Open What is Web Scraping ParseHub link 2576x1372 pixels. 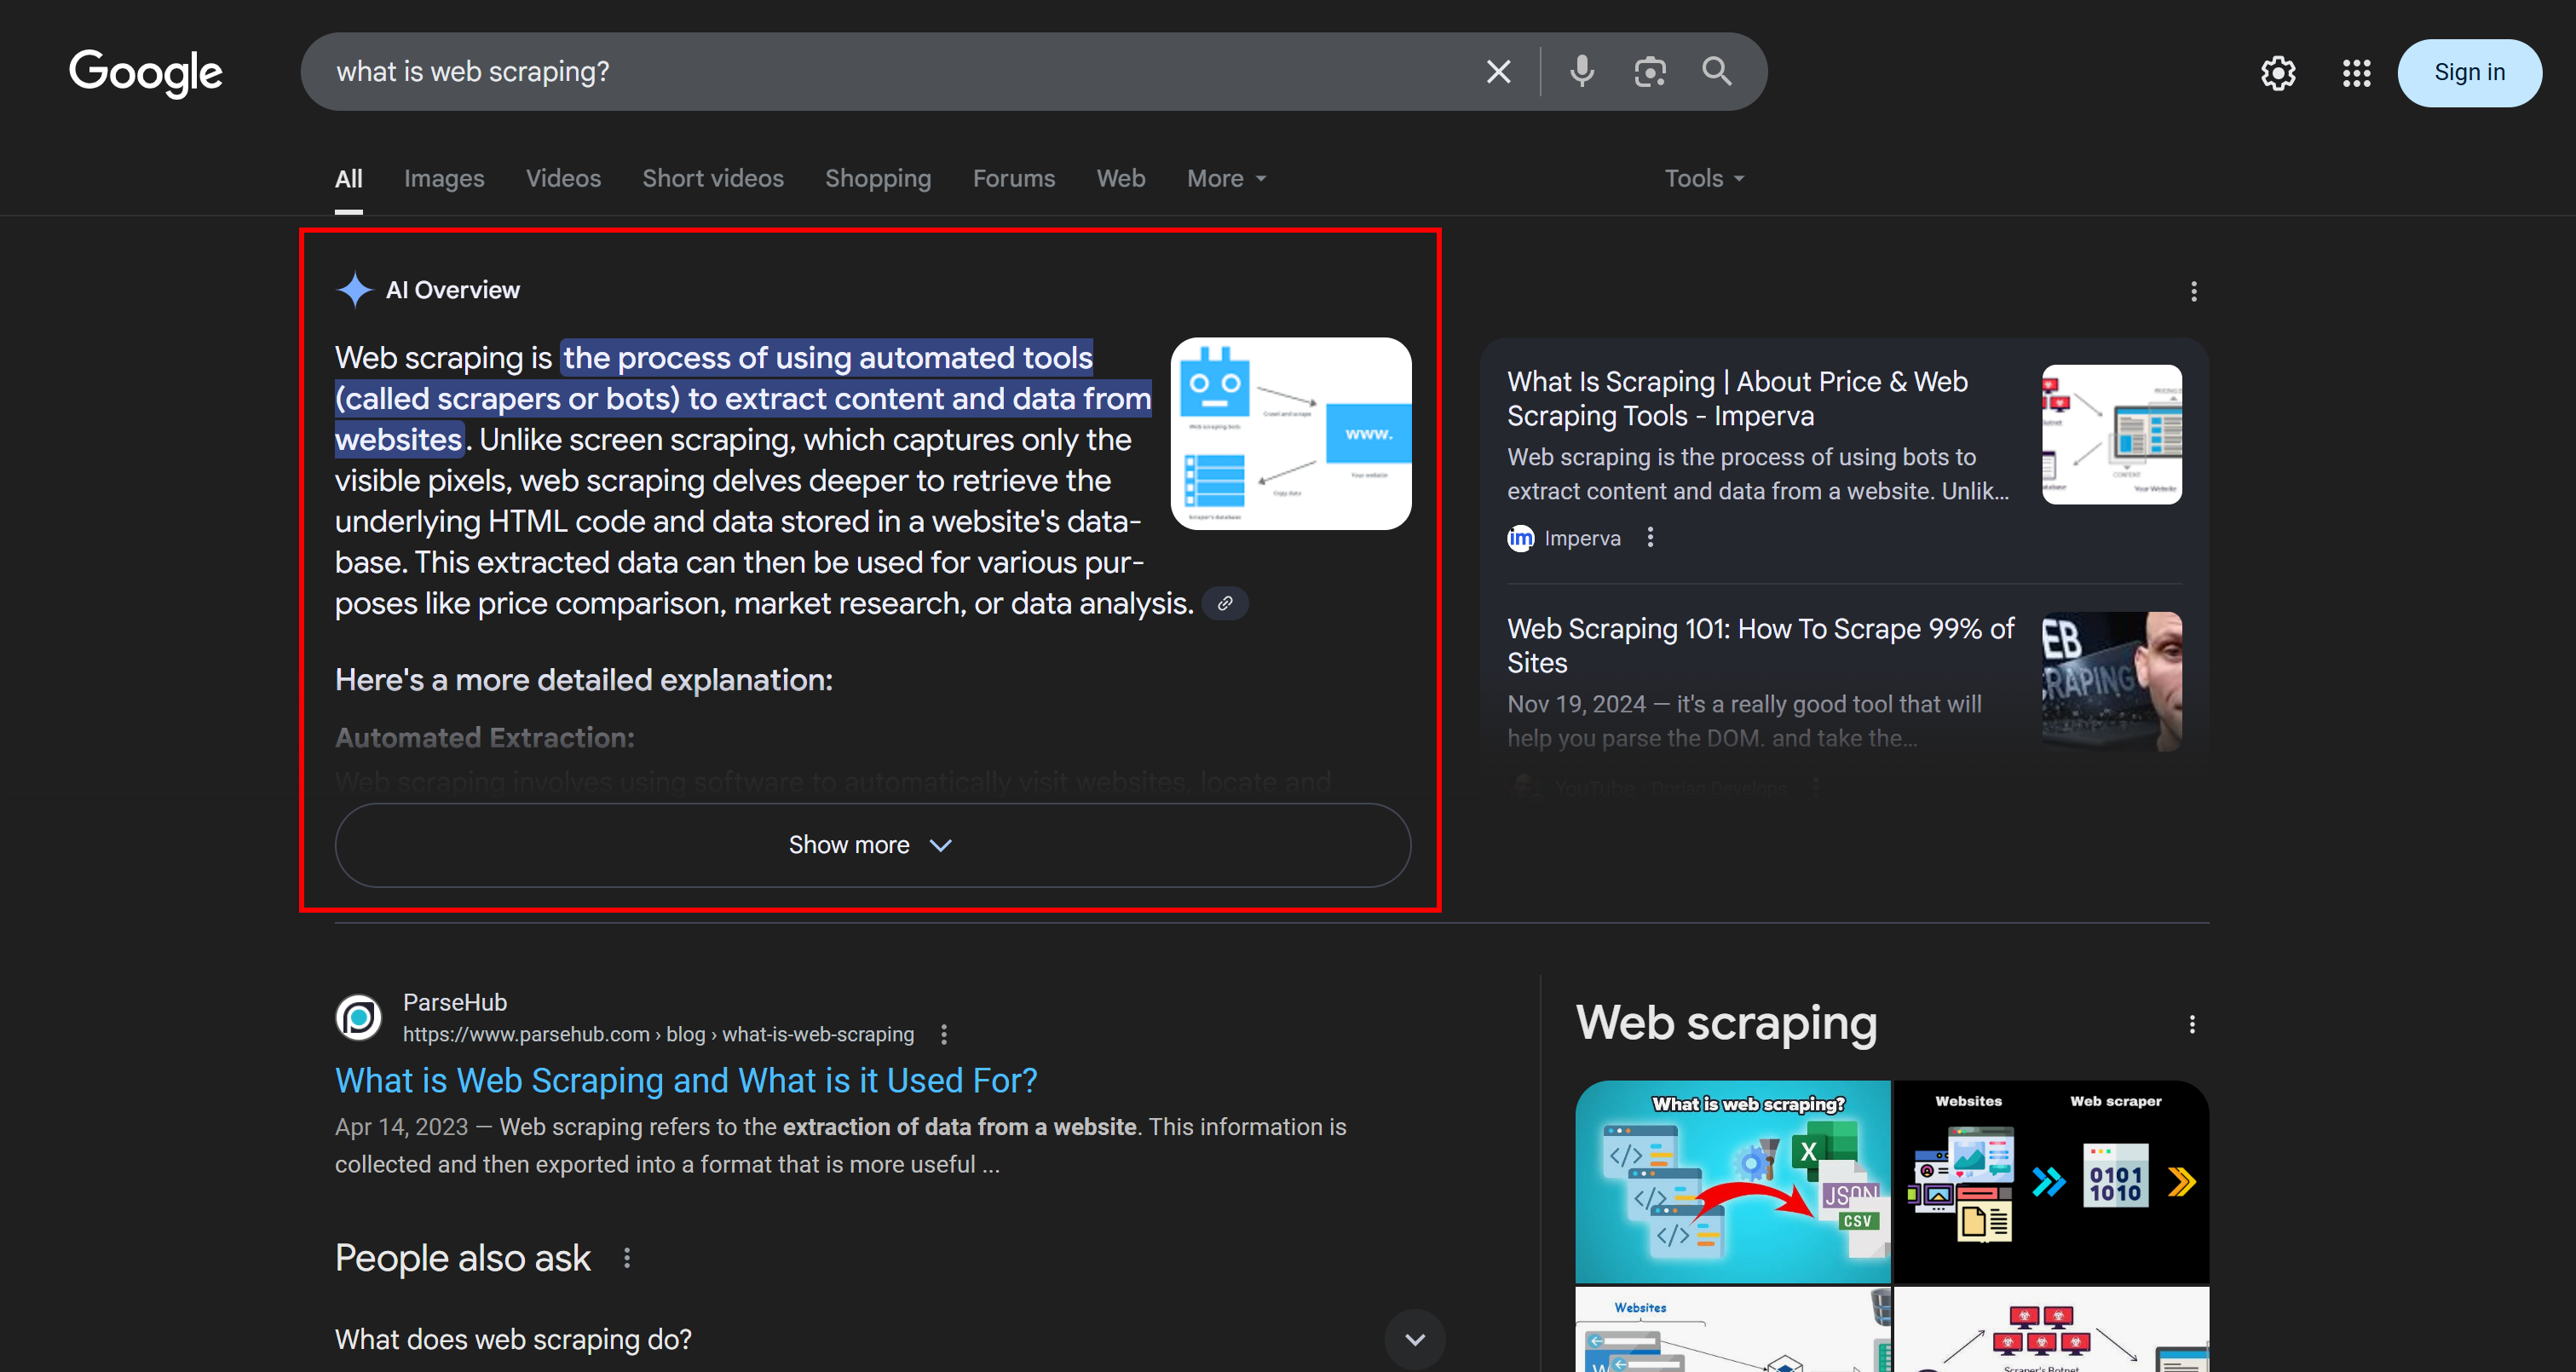[686, 1081]
